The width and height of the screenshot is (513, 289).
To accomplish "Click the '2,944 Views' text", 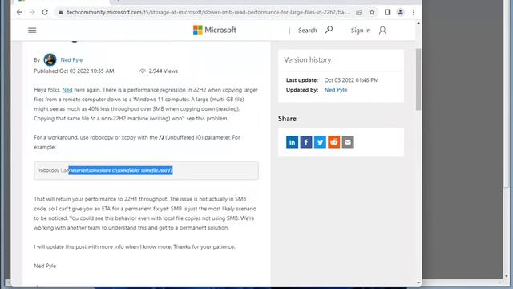I will tap(163, 71).
